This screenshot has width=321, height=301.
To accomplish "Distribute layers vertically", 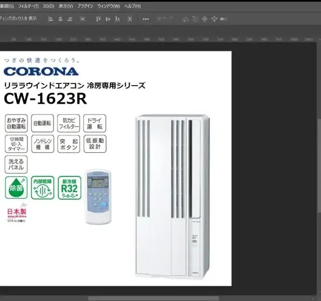I will click(82, 19).
